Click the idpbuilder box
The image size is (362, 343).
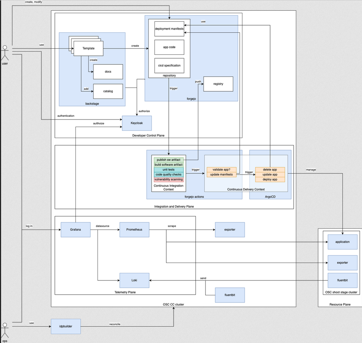point(65,326)
